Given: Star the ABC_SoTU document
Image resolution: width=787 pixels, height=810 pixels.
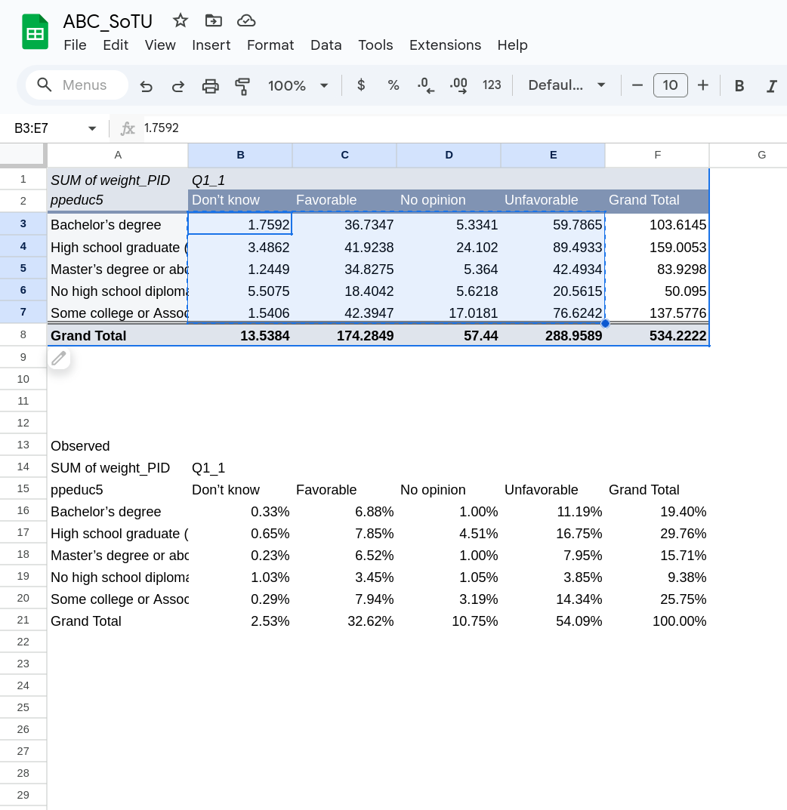Looking at the screenshot, I should coord(181,20).
